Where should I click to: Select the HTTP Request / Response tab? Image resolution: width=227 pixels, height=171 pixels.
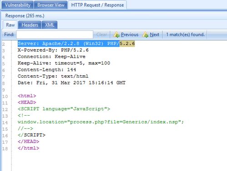pyautogui.click(x=97, y=5)
